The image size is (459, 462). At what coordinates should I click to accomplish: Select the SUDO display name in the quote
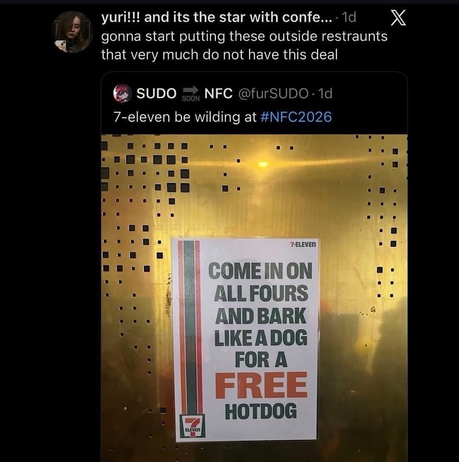click(x=156, y=93)
